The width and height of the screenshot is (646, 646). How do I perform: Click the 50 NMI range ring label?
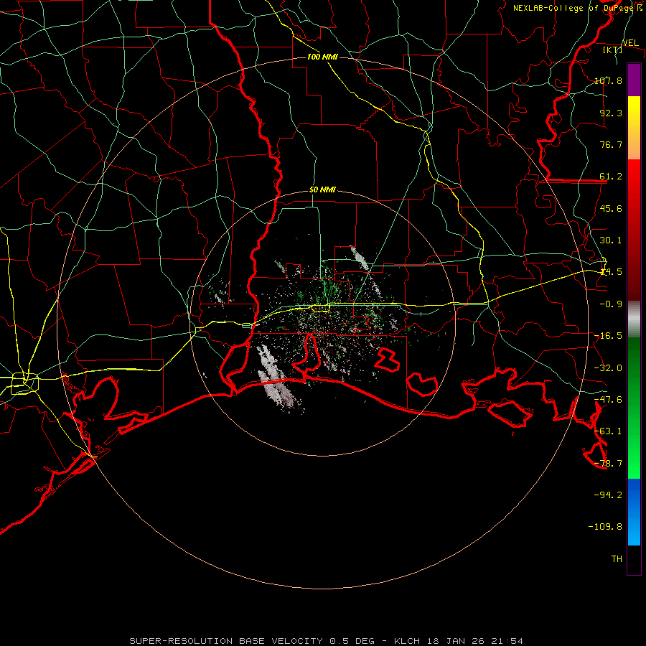pyautogui.click(x=322, y=190)
